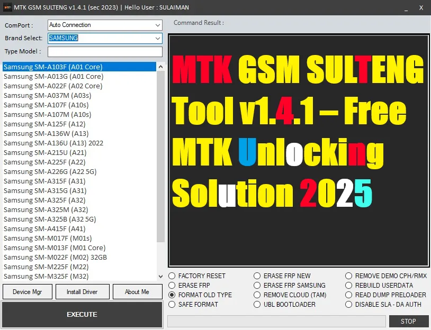This screenshot has height=330, width=431.
Task: Select the FORMAT OLD TYPE option
Action: pyautogui.click(x=200, y=295)
